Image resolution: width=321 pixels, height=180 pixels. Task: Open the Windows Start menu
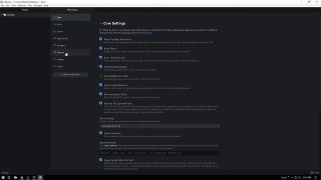(3, 177)
